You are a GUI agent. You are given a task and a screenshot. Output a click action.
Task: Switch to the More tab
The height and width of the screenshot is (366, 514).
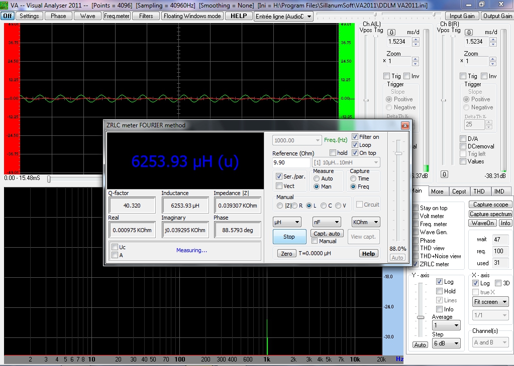tap(437, 192)
